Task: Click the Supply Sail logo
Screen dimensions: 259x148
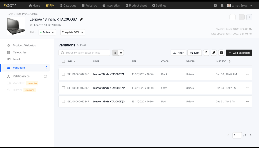Action: point(10,5)
